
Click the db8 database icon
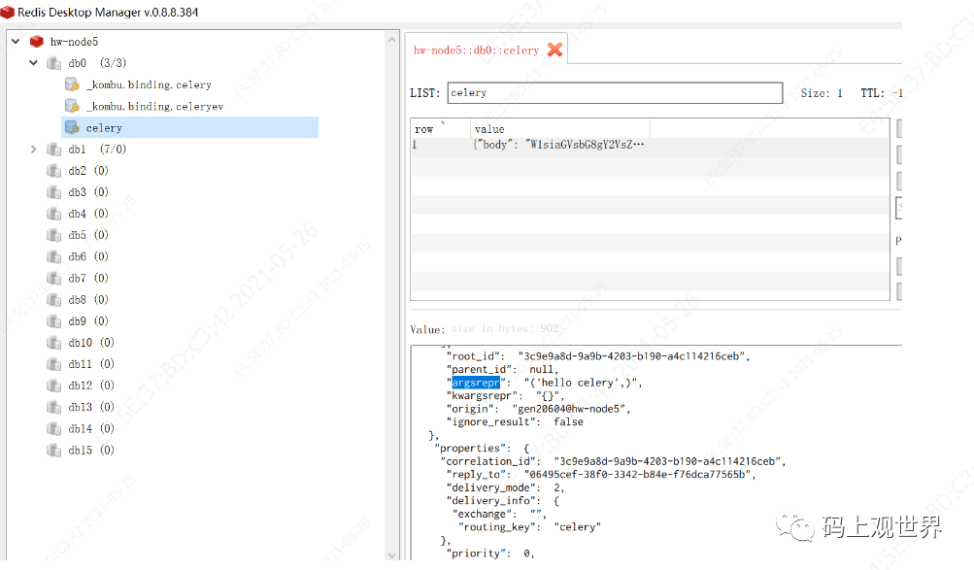(x=54, y=300)
